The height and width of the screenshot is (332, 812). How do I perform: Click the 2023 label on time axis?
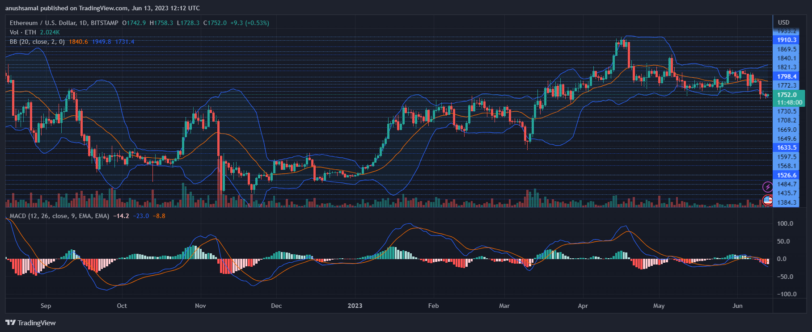coord(355,306)
